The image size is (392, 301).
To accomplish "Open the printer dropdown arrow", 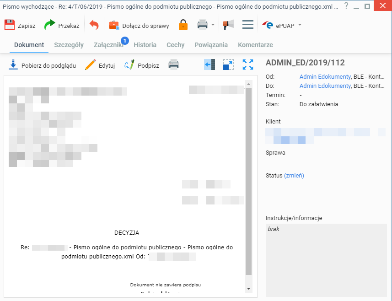I will pyautogui.click(x=213, y=25).
